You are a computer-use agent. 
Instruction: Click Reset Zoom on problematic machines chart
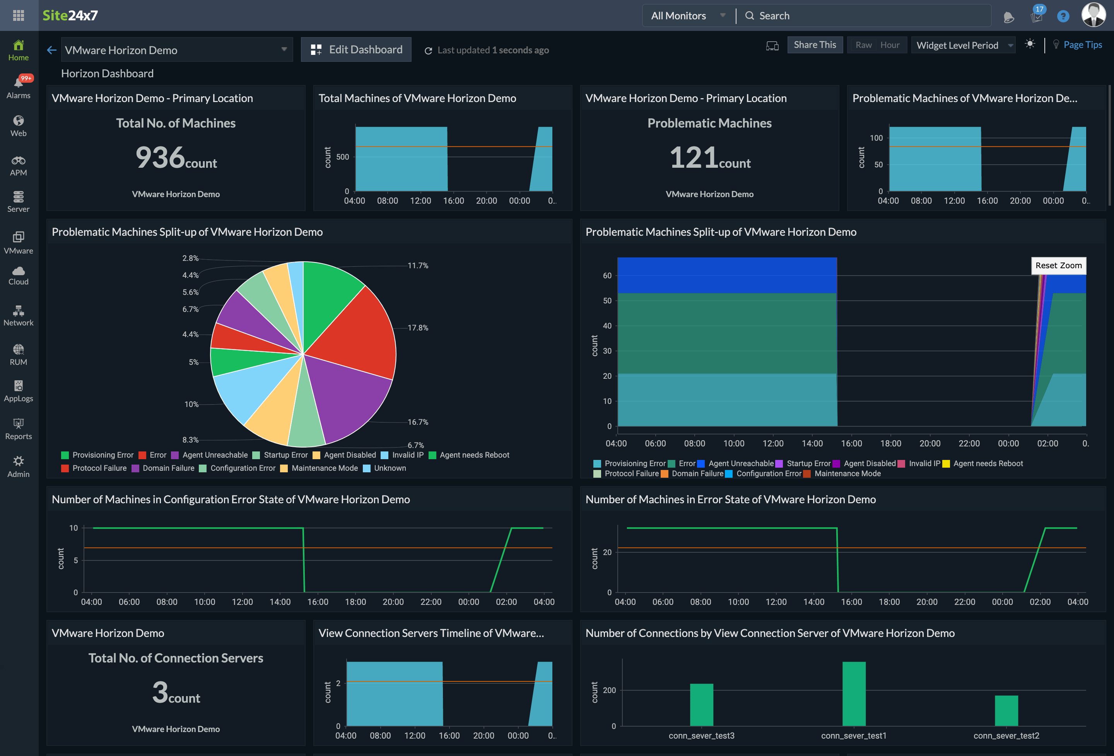1058,265
